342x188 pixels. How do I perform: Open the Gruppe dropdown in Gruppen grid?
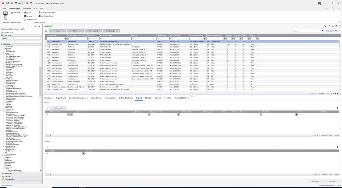(x=84, y=154)
